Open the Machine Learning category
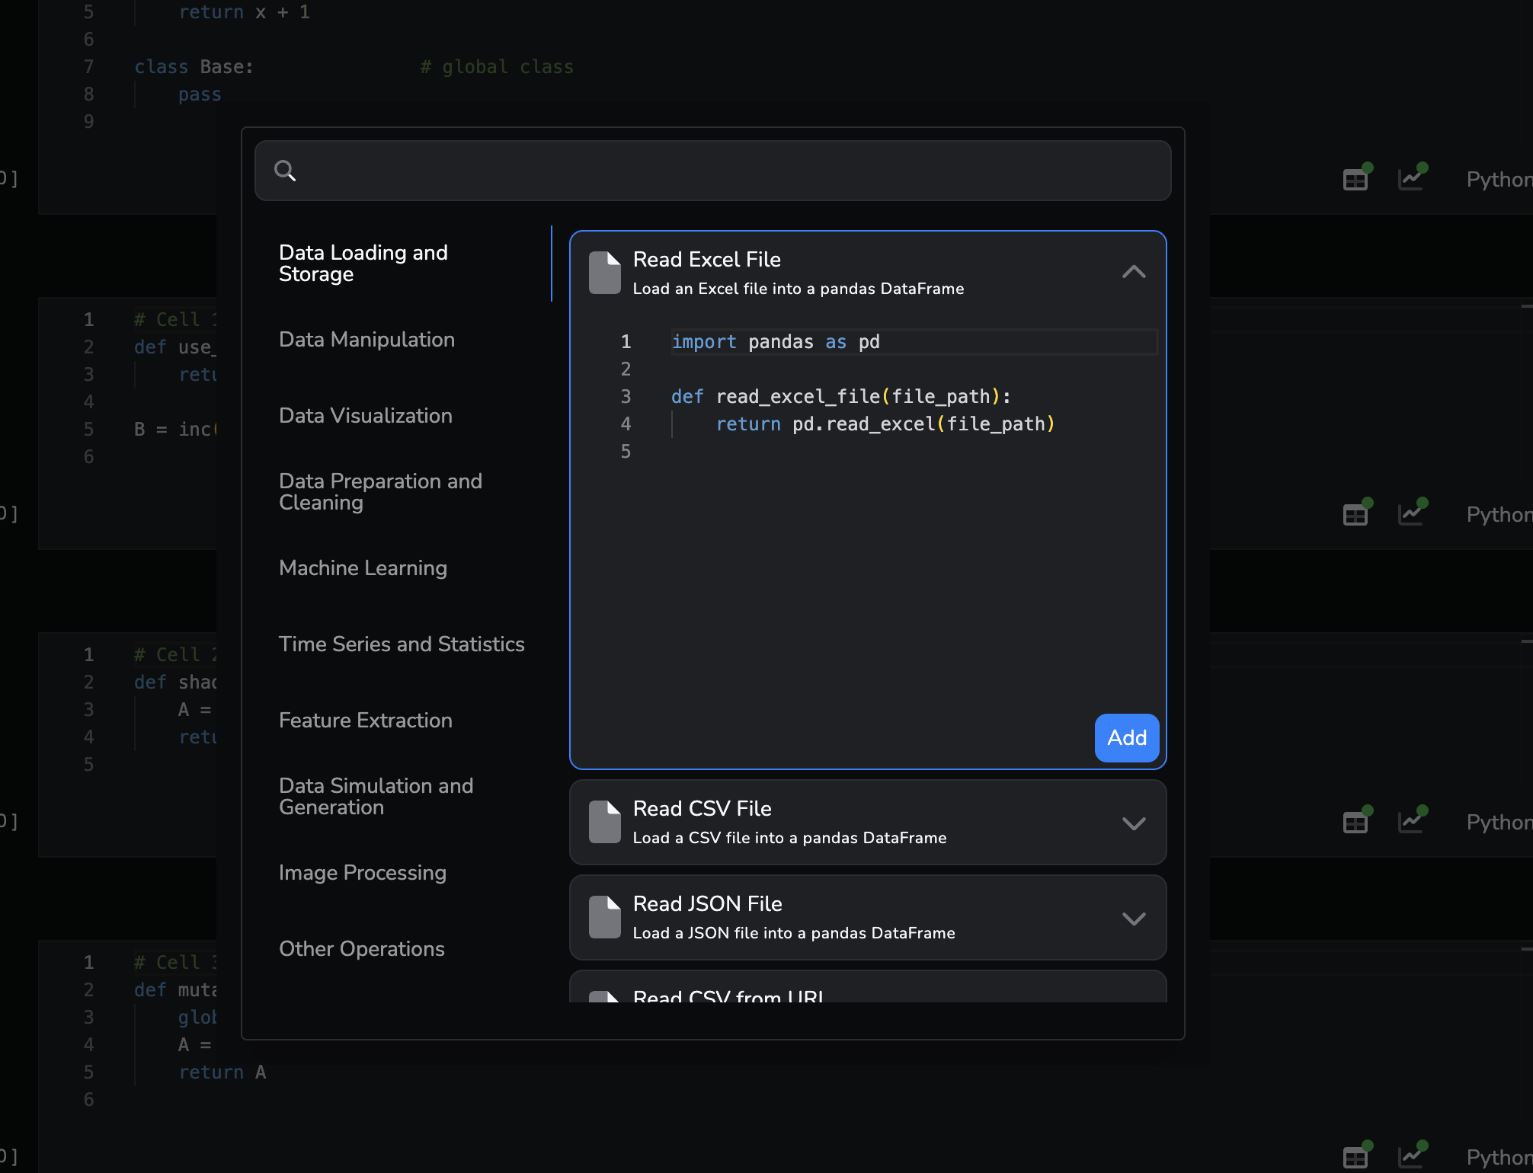This screenshot has width=1533, height=1173. tap(363, 568)
